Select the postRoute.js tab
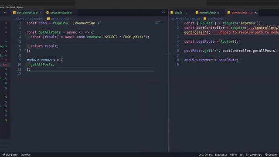This screenshot has height=157, width=279. (x=239, y=13)
